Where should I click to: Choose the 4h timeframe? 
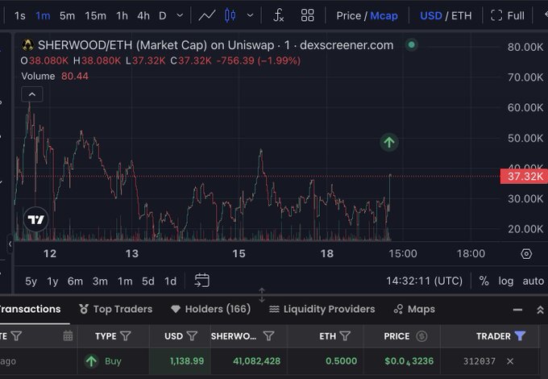[x=143, y=16]
